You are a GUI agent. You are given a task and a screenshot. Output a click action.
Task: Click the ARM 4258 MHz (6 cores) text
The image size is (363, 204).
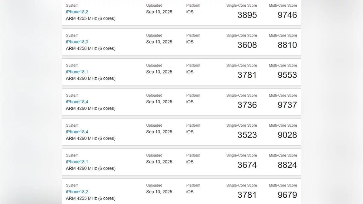coord(90,48)
